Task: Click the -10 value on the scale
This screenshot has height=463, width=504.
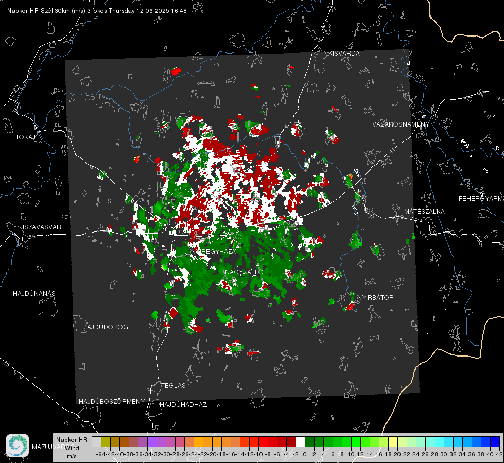Action: [x=258, y=454]
